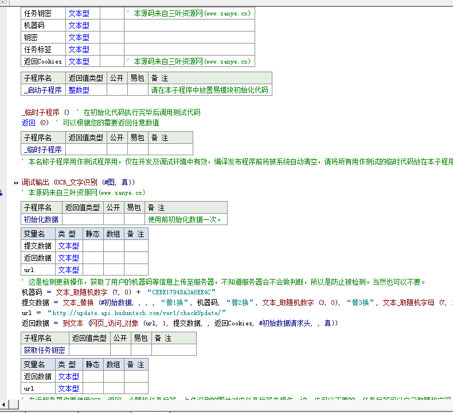The image size is (453, 413).
Task: Click the "替2换" string literal
Action: (240, 302)
